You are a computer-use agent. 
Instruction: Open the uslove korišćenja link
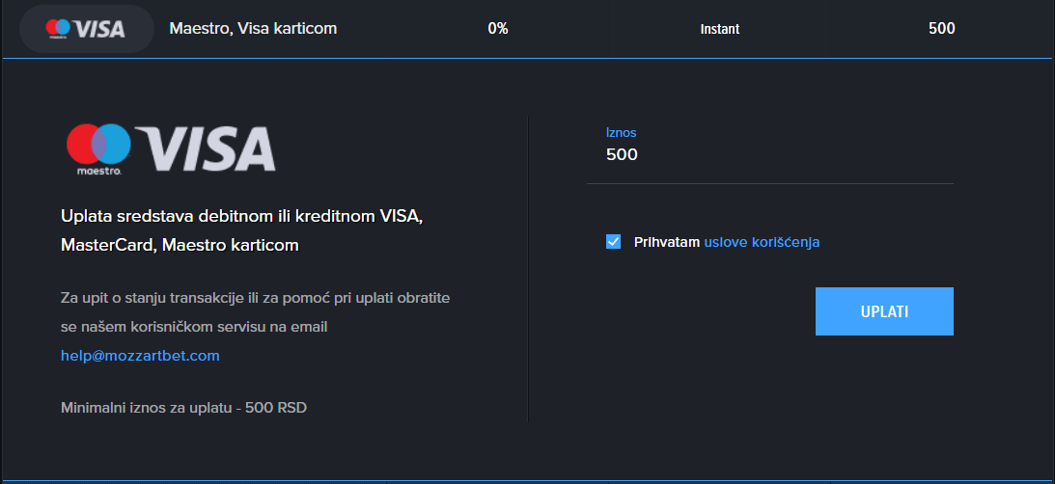pos(762,242)
